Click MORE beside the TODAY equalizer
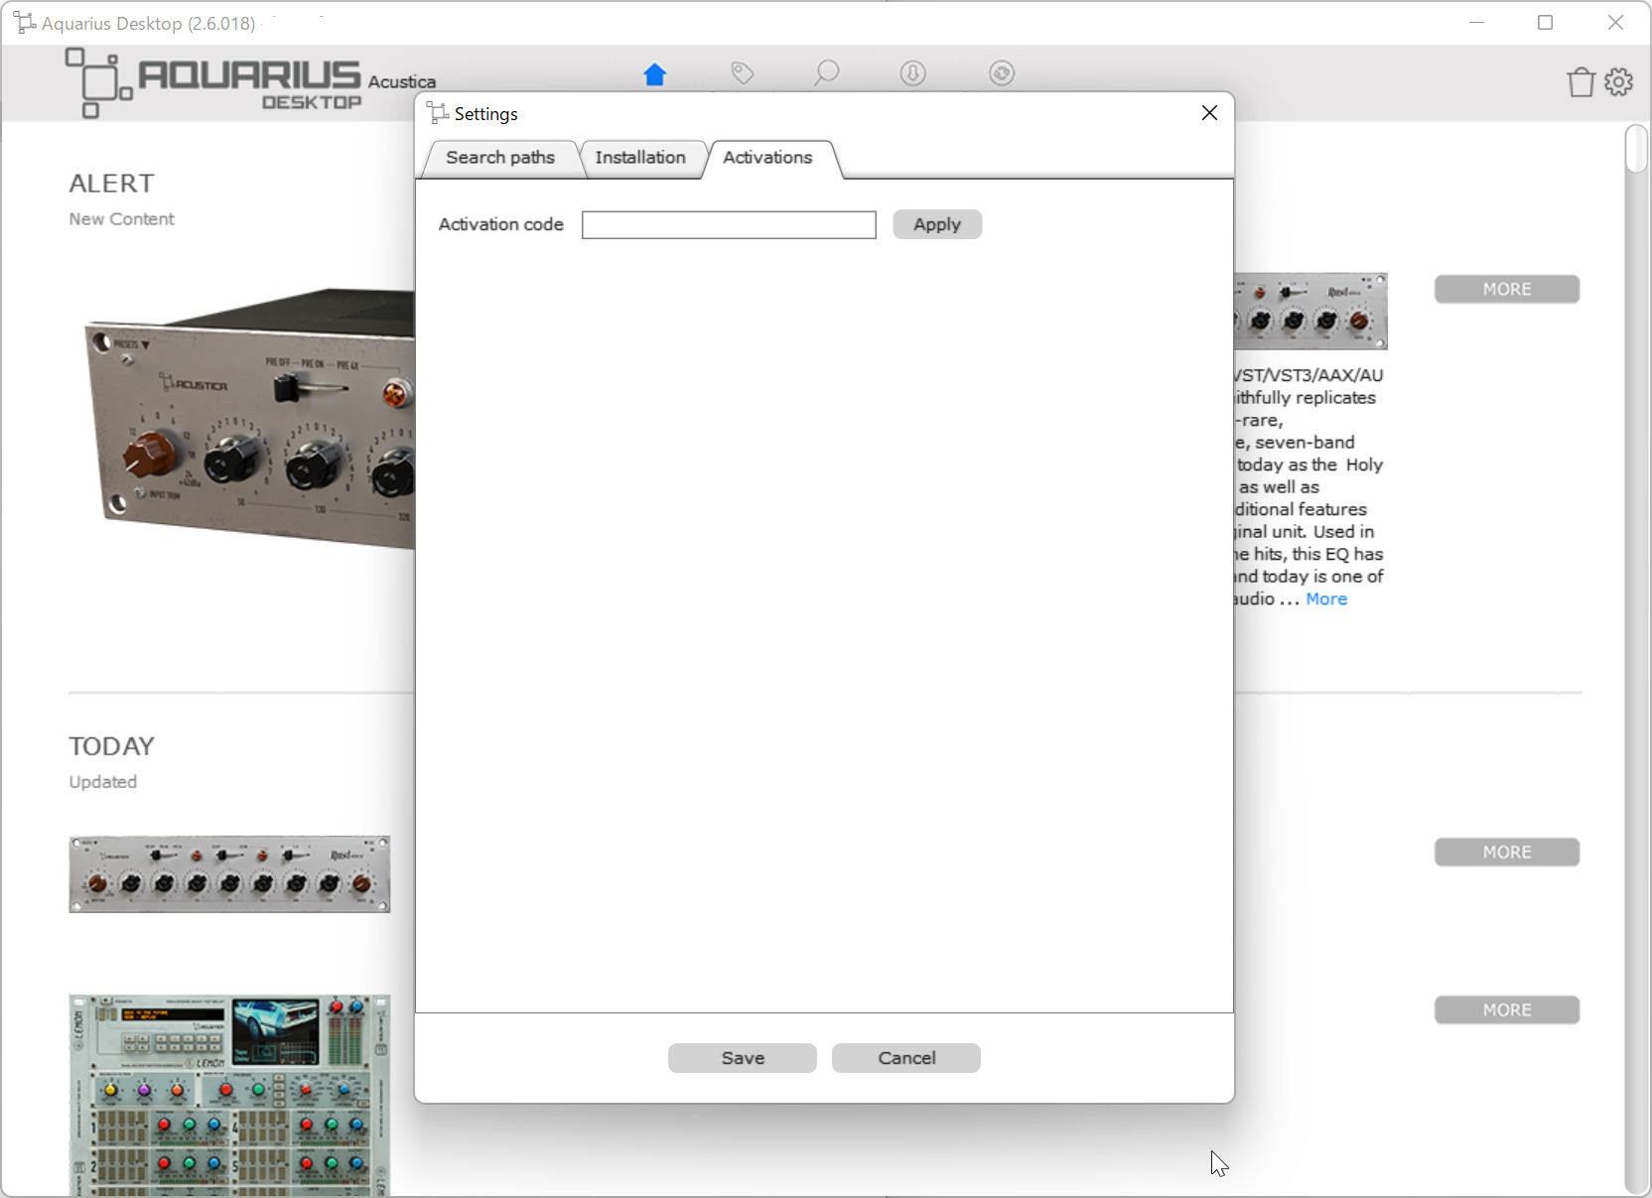This screenshot has width=1652, height=1198. click(1507, 852)
